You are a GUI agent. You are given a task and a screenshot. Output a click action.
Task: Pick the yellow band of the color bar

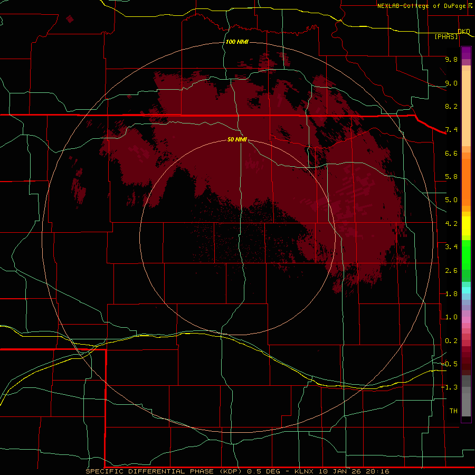click(466, 226)
